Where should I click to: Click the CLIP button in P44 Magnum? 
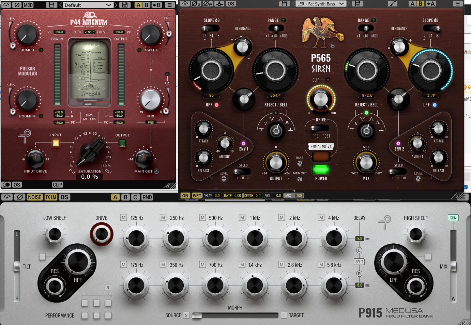(x=57, y=185)
